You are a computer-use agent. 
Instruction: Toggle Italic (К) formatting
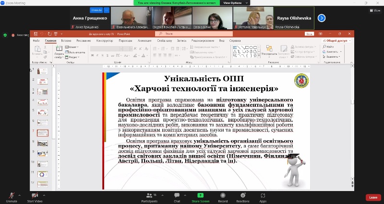(x=97, y=56)
